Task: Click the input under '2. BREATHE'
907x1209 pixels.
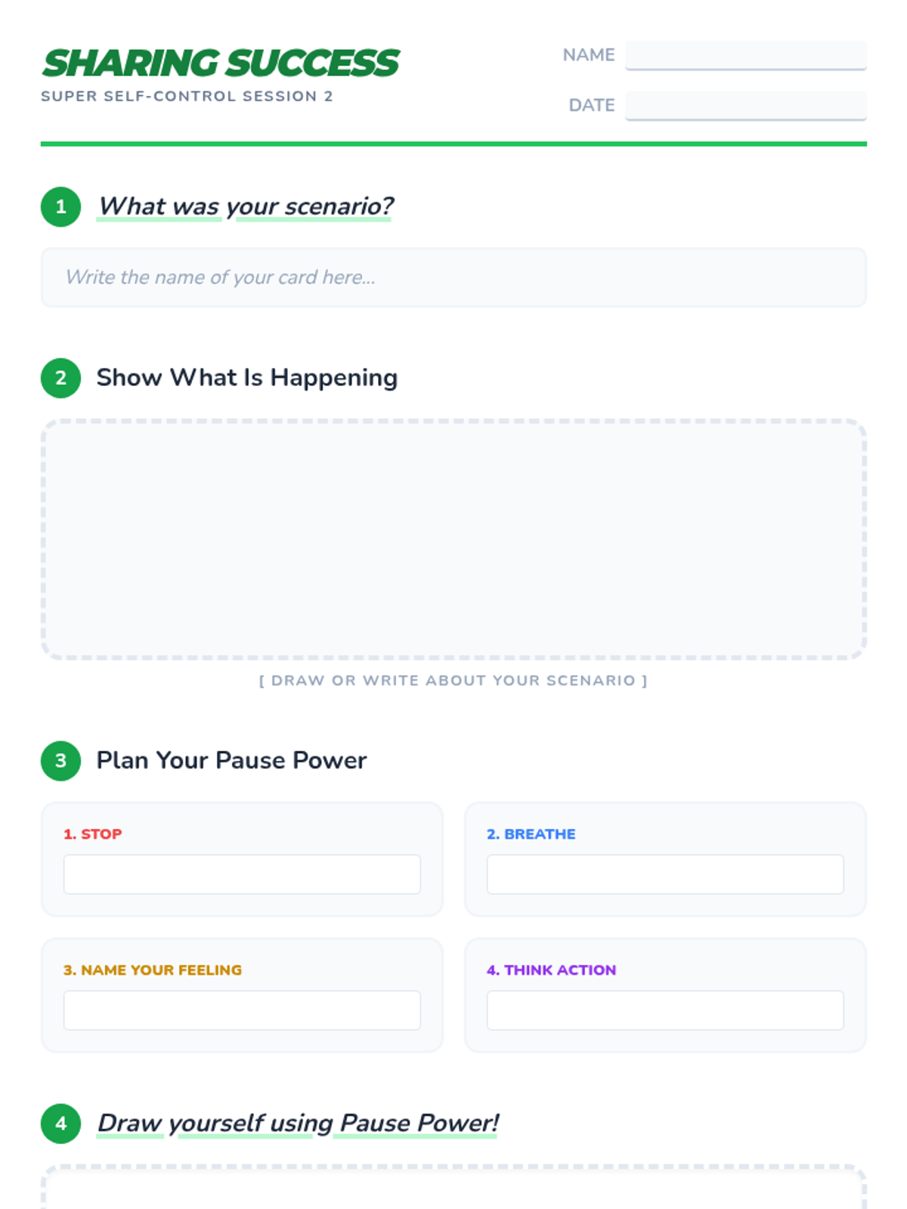Action: click(665, 874)
